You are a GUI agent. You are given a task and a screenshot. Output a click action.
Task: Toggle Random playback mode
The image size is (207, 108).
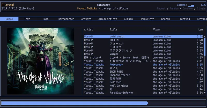click(x=174, y=9)
